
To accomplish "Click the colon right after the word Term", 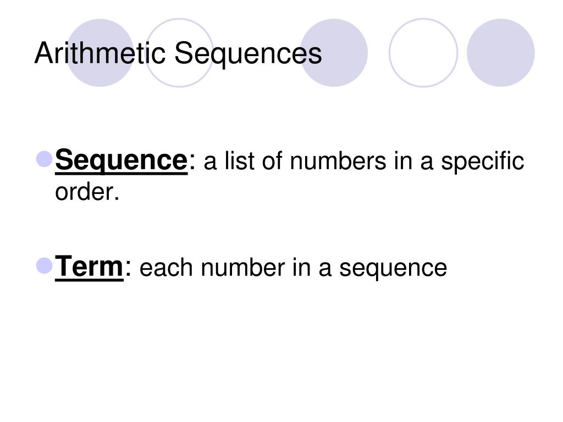I will 128,269.
